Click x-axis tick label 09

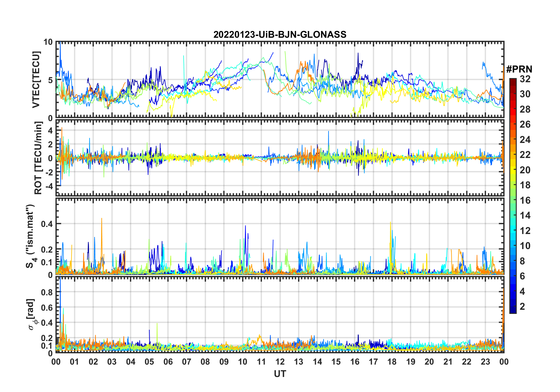[x=224, y=362]
